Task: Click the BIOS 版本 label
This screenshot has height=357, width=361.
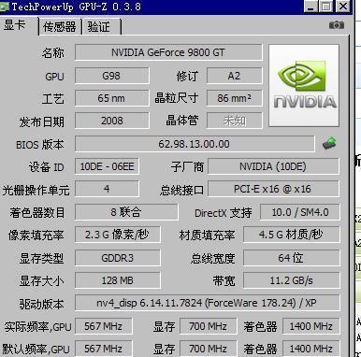Action: [x=40, y=145]
